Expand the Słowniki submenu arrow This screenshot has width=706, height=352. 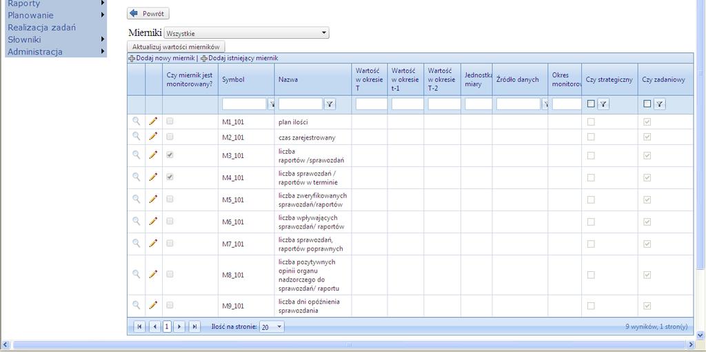103,39
